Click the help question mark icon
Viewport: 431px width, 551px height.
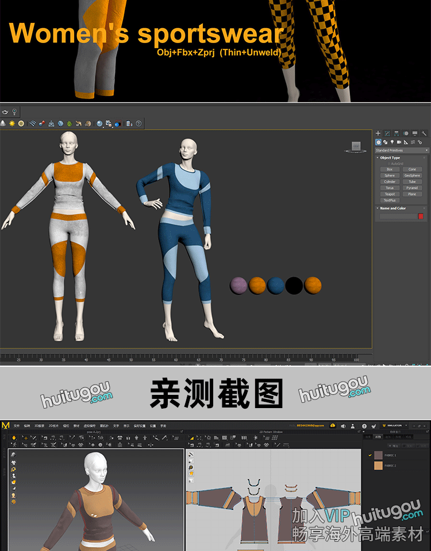[138, 123]
